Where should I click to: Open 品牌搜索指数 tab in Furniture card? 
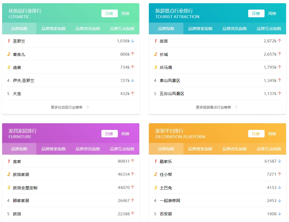[x=53, y=149]
